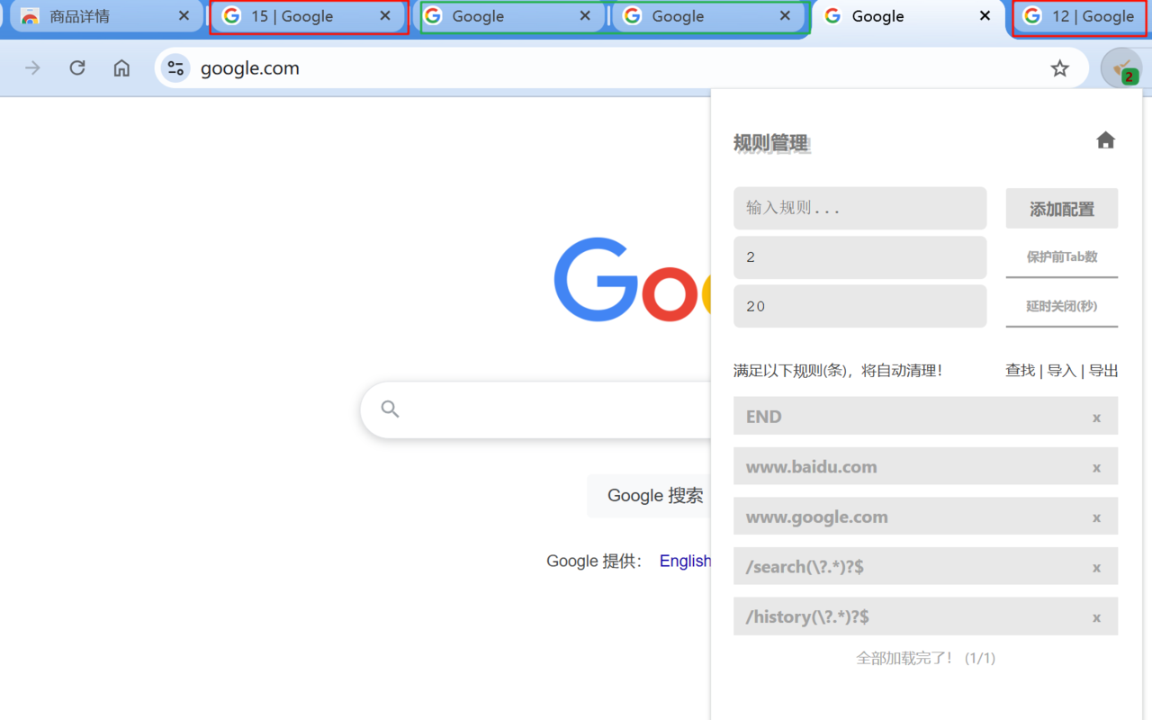The image size is (1152, 720).
Task: Open the browser home page button
Action: point(121,68)
